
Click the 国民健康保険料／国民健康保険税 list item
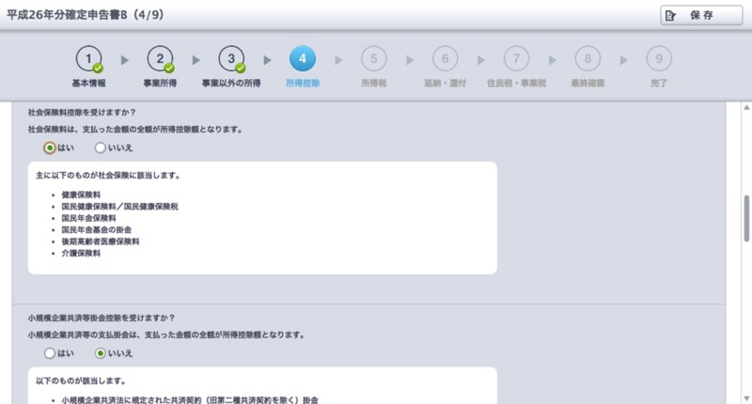(120, 206)
